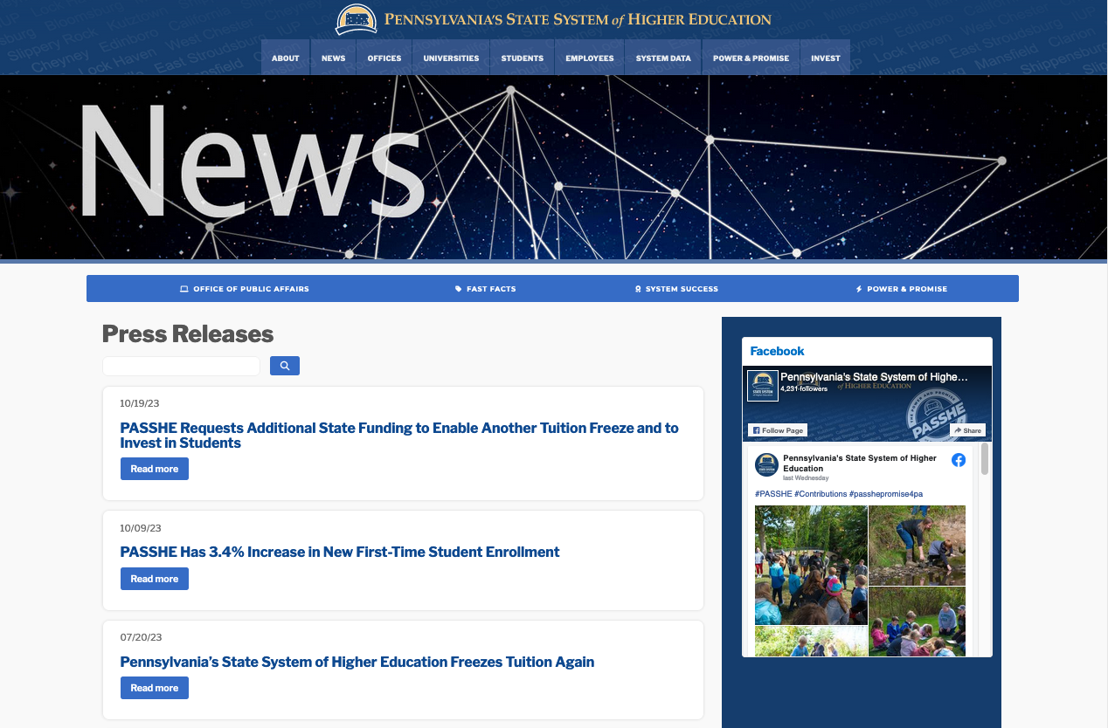This screenshot has width=1108, height=728.
Task: Click the PASSHE avatar in Facebook page banner
Action: (x=762, y=386)
